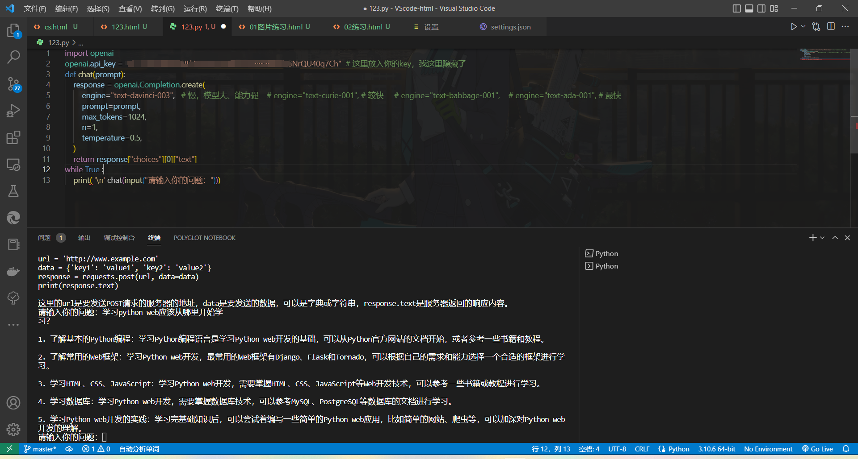Click the master branch in status bar
858x459 pixels.
coord(40,449)
